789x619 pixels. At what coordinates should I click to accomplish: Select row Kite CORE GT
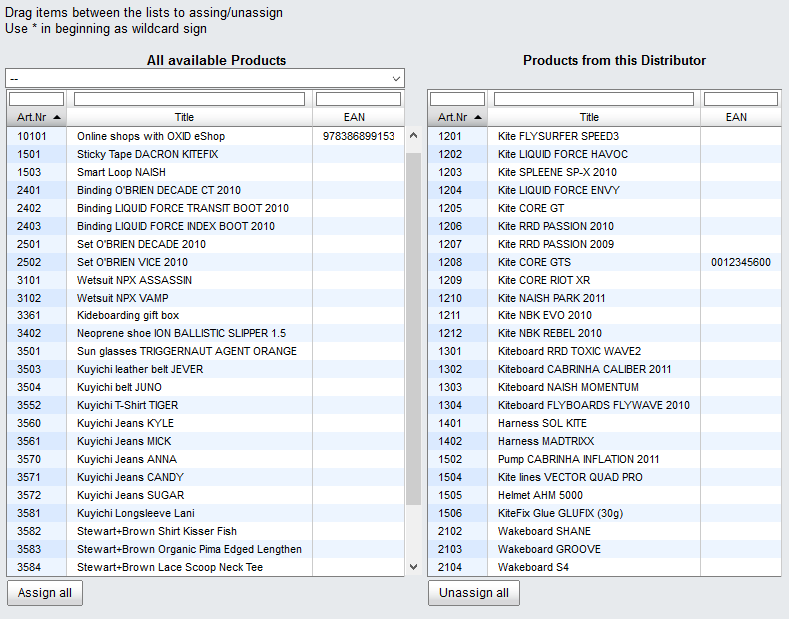pyautogui.click(x=605, y=209)
